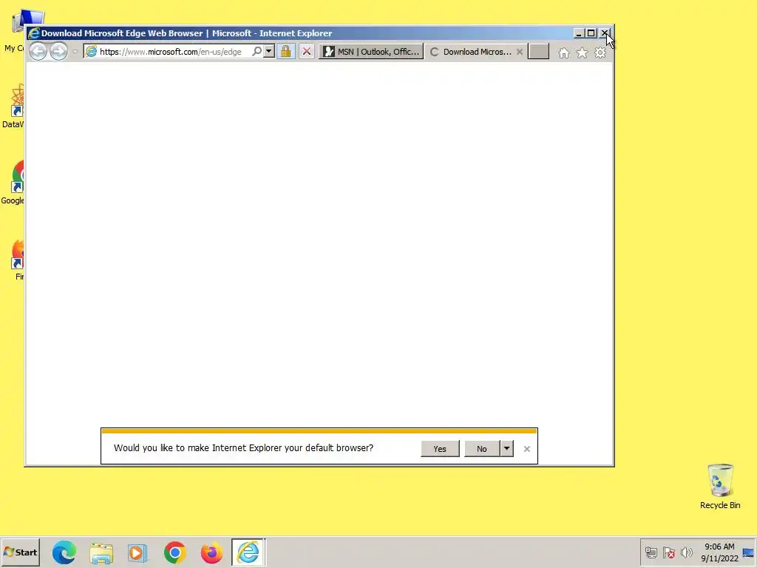The image size is (757, 568).
Task: Open the Recycle Bin desktop icon
Action: pos(720,486)
